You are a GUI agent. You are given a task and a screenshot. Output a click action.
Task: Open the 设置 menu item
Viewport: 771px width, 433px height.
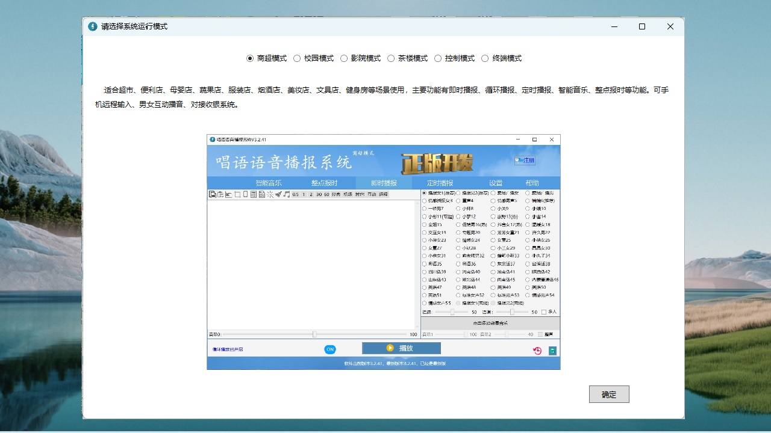coord(496,183)
